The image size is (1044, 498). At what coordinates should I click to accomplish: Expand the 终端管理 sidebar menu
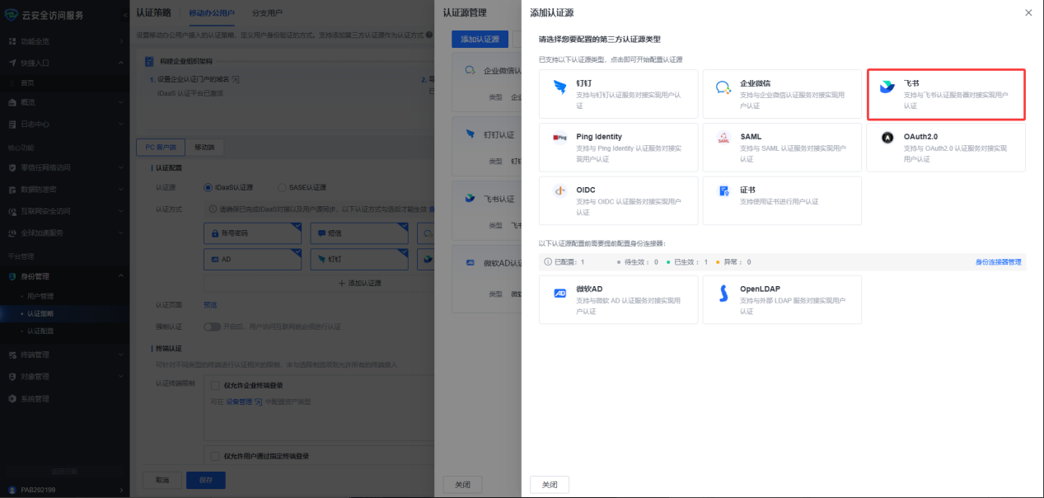tap(121, 355)
